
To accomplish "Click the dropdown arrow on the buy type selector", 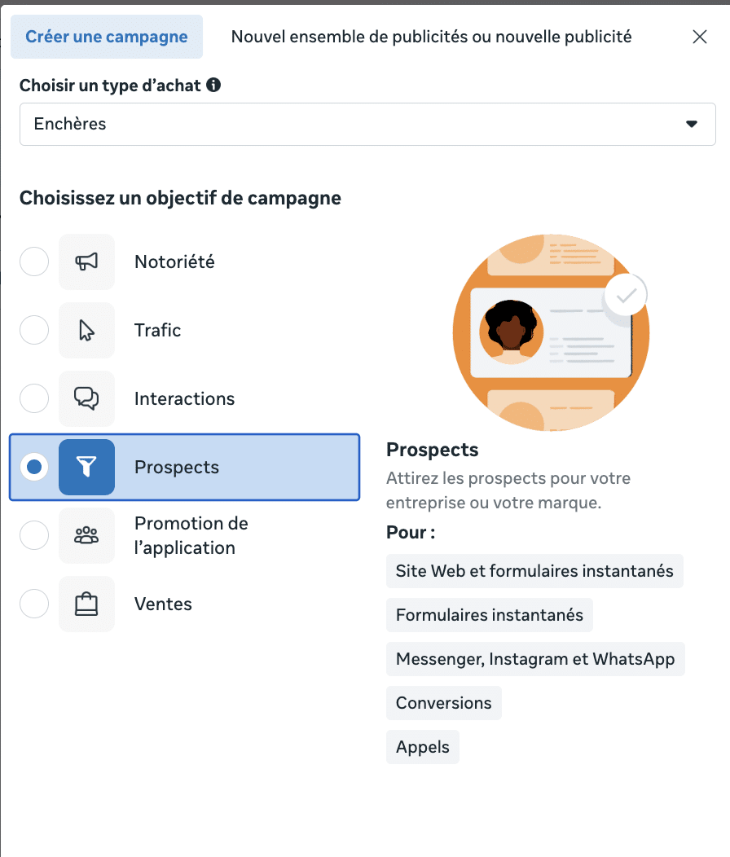I will tap(692, 124).
